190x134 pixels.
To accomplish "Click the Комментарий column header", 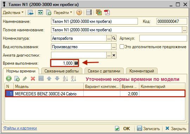I will (162, 87).
